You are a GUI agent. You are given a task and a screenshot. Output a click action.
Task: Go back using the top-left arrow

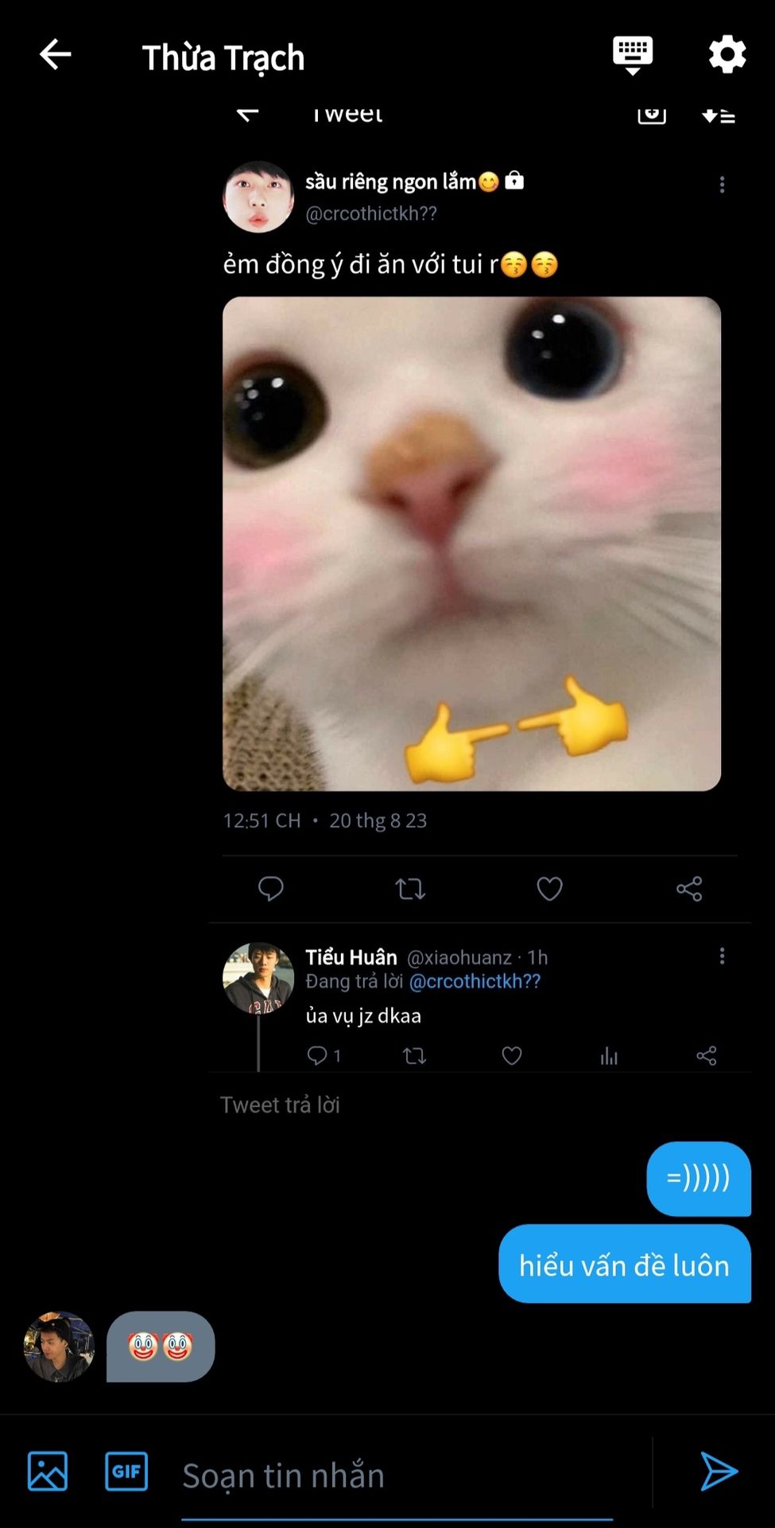pyautogui.click(x=56, y=55)
